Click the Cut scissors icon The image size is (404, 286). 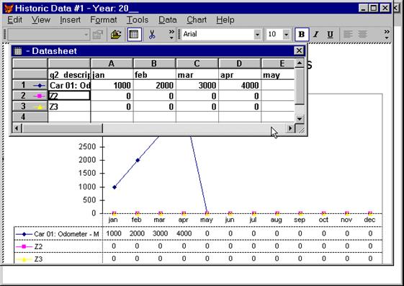tap(152, 35)
